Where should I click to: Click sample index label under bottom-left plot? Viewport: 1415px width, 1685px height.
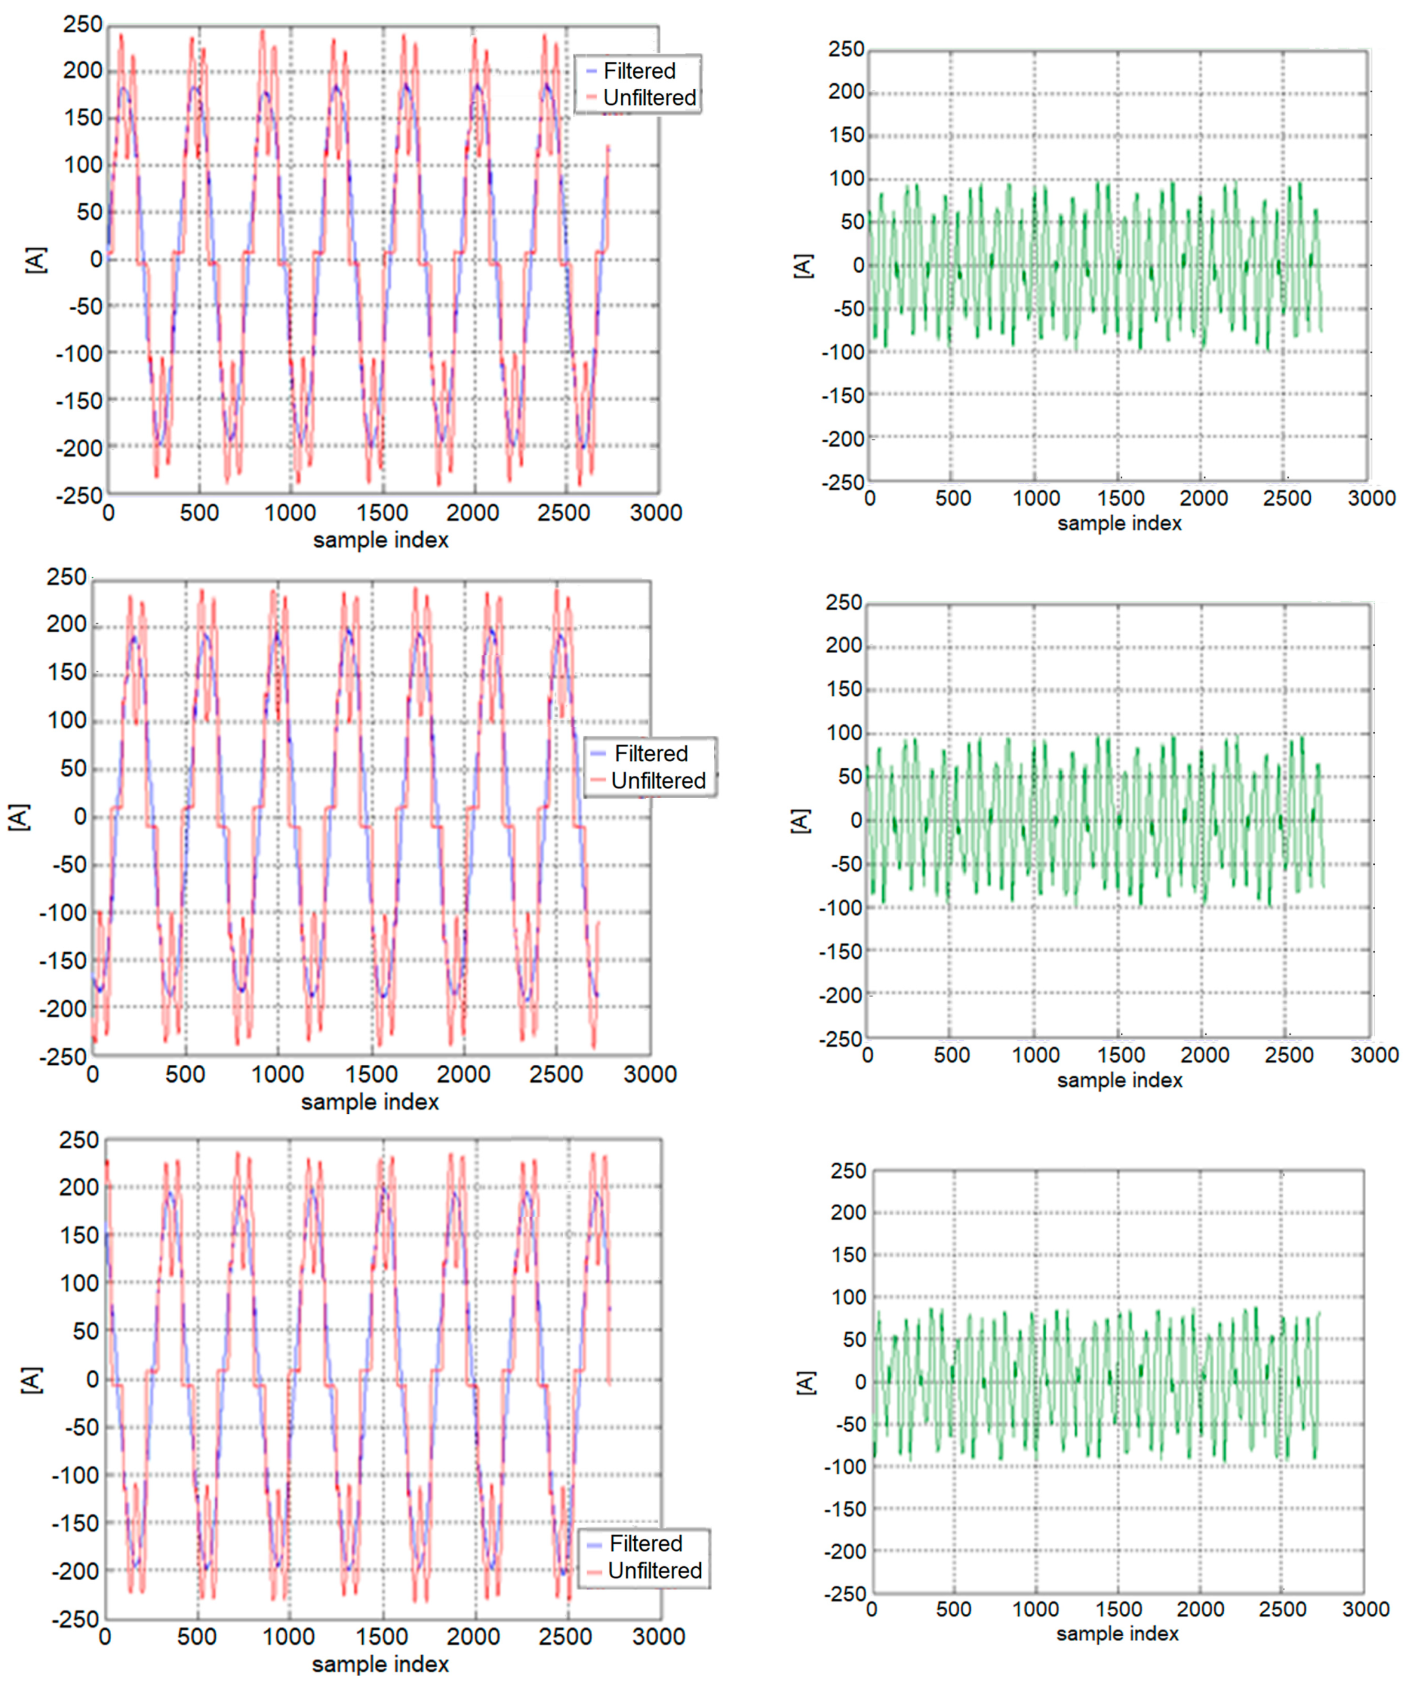point(379,1664)
